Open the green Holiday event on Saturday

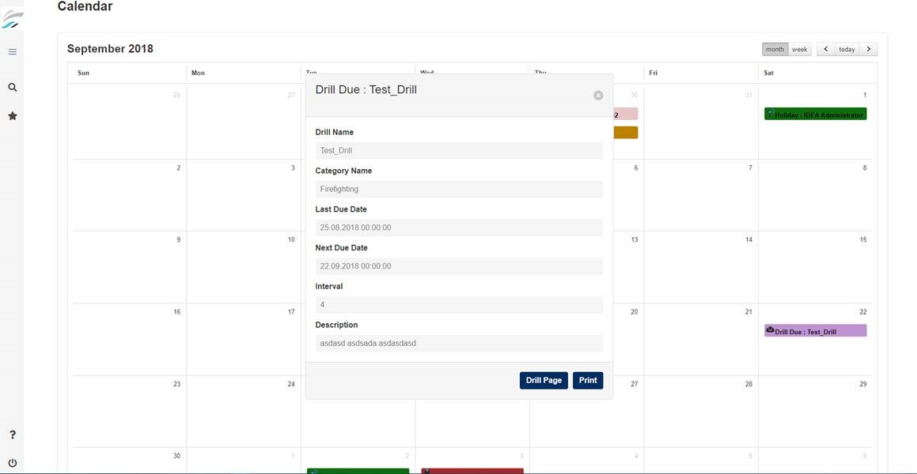(x=815, y=114)
